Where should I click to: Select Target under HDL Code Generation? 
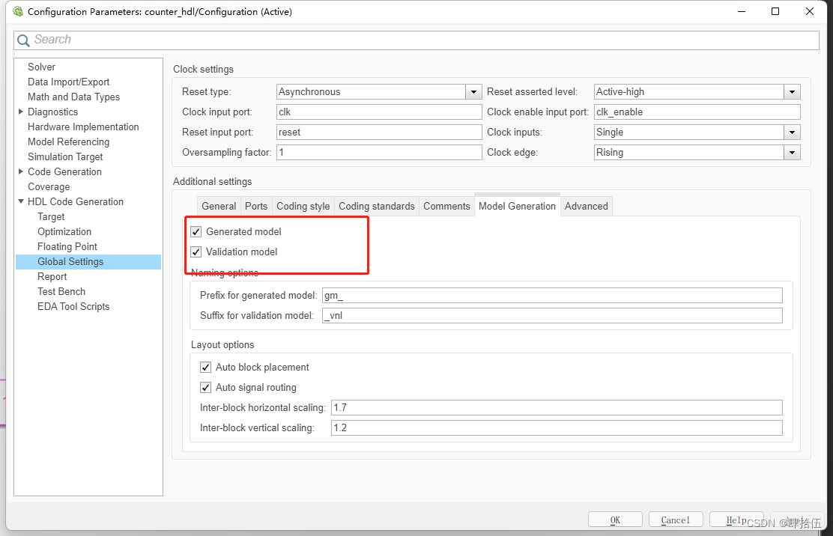click(51, 216)
